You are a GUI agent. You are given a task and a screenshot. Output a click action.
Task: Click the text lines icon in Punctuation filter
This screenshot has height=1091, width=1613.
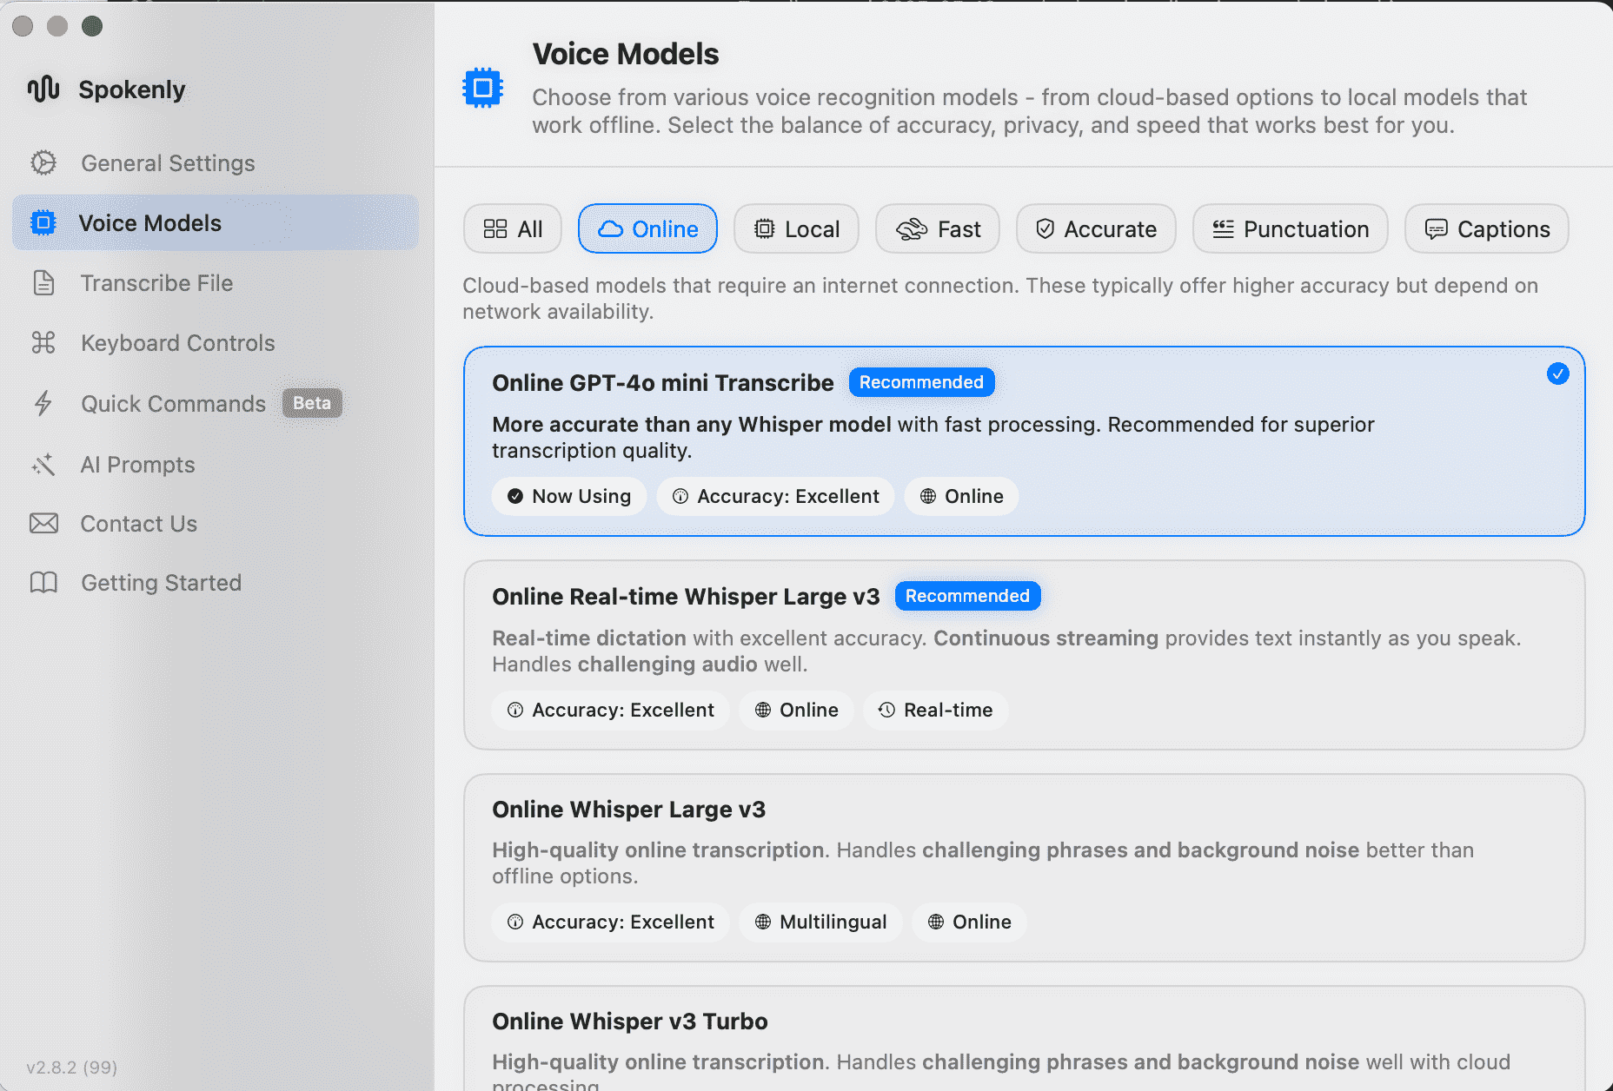click(1224, 229)
